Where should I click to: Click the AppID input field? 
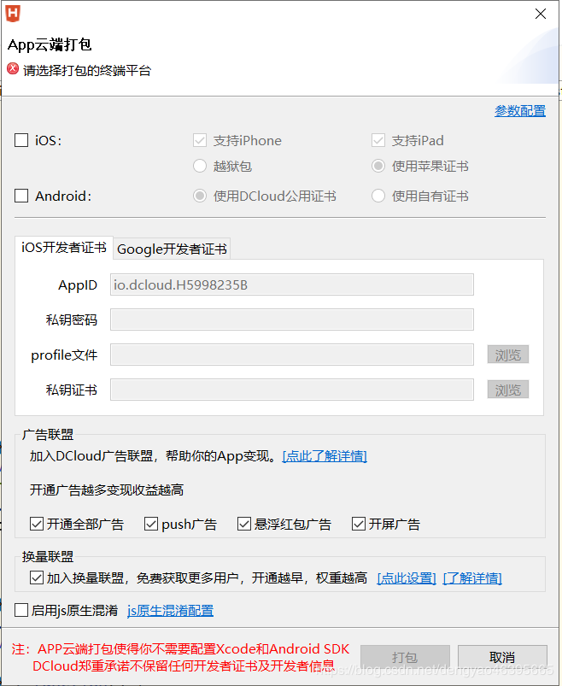(292, 284)
